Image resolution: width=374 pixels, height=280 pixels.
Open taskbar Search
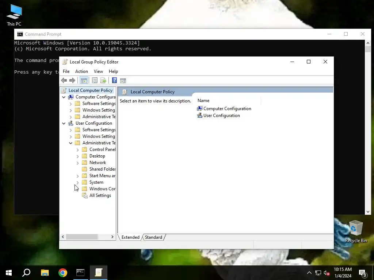click(26, 273)
